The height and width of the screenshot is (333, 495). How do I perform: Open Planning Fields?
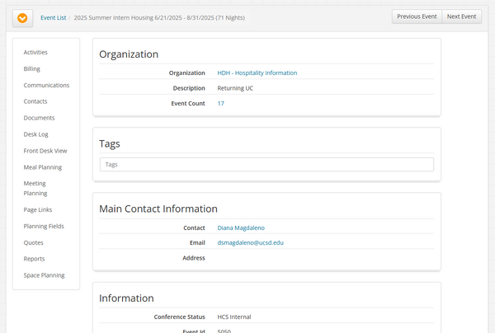pyautogui.click(x=44, y=226)
